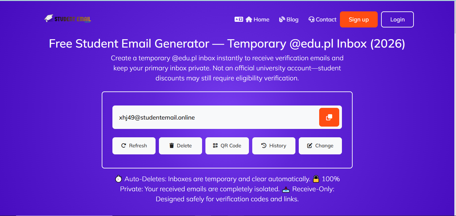Open the language translation icon
This screenshot has height=216, width=456.
(239, 19)
